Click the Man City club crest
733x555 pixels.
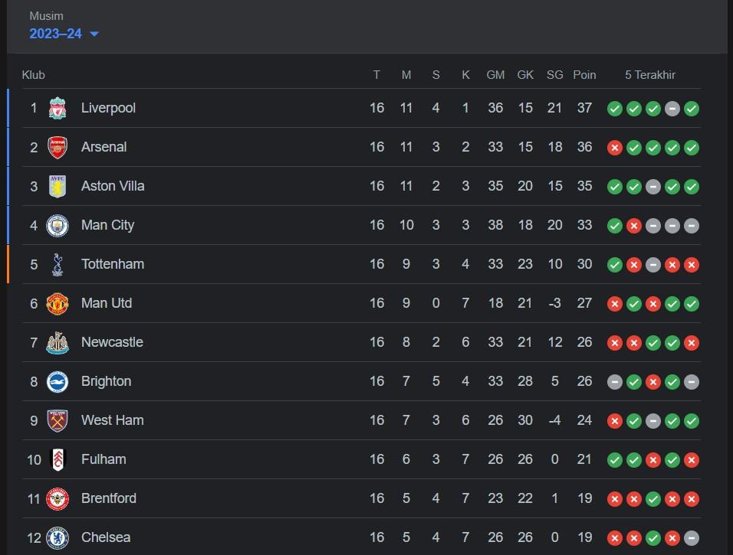click(x=58, y=225)
